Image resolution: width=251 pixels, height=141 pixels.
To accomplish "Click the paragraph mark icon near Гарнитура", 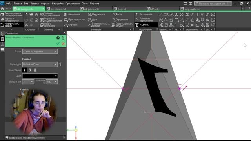I will coord(60,64).
